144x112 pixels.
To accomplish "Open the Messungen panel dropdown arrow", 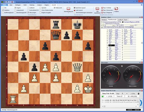I will [x=140, y=63].
